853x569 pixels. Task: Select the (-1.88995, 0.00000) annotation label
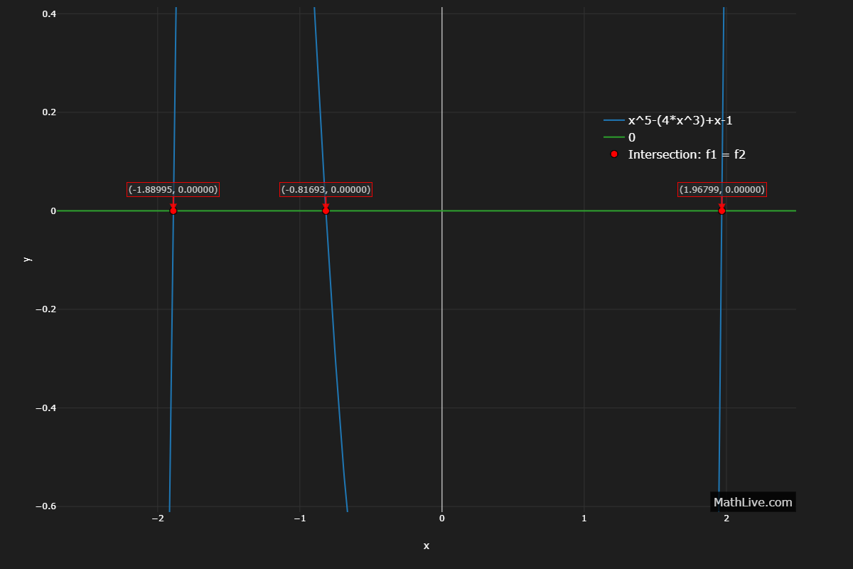tap(173, 190)
